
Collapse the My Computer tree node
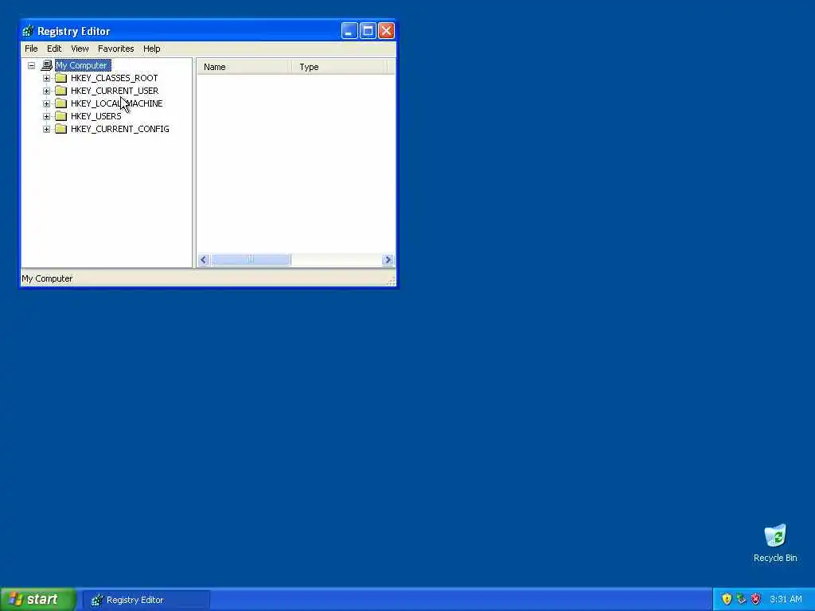pyautogui.click(x=32, y=65)
